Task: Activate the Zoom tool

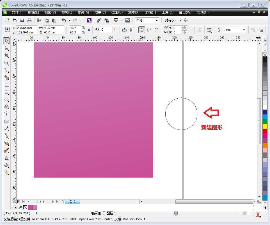Action: click(x=7, y=63)
